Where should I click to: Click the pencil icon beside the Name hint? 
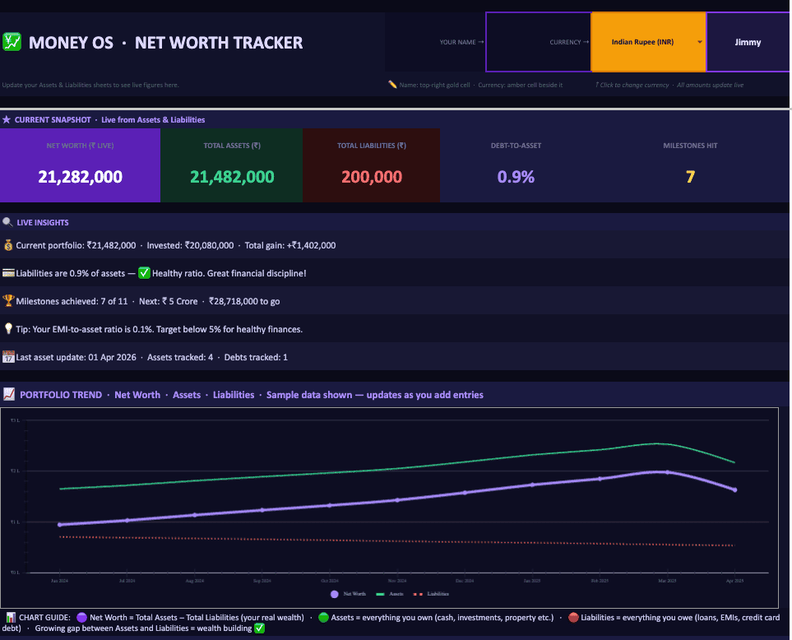pos(392,85)
